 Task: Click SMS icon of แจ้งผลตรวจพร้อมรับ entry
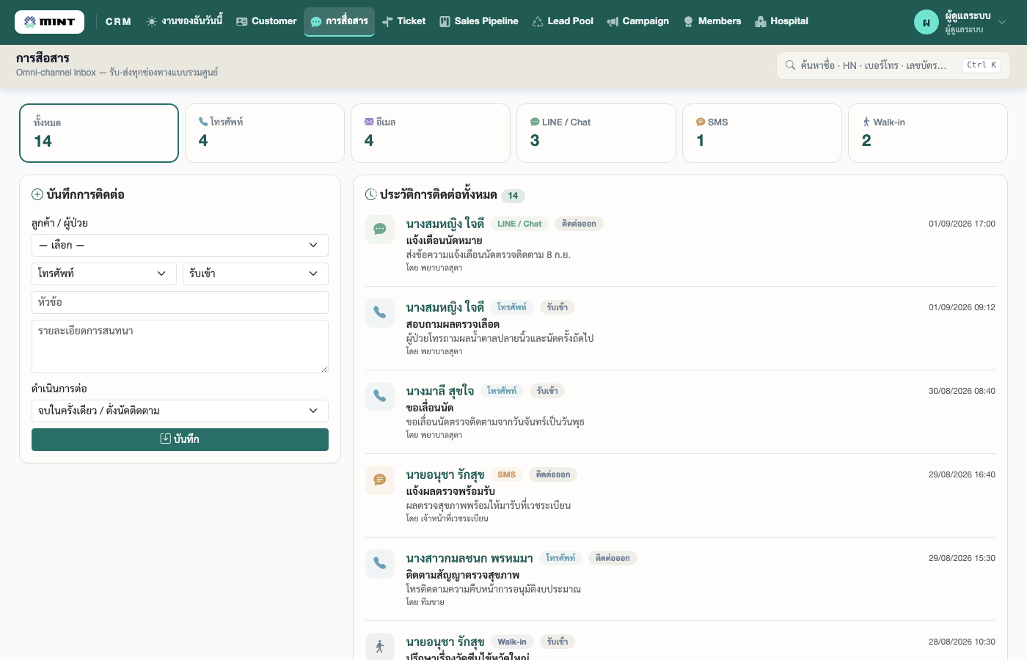(x=380, y=480)
